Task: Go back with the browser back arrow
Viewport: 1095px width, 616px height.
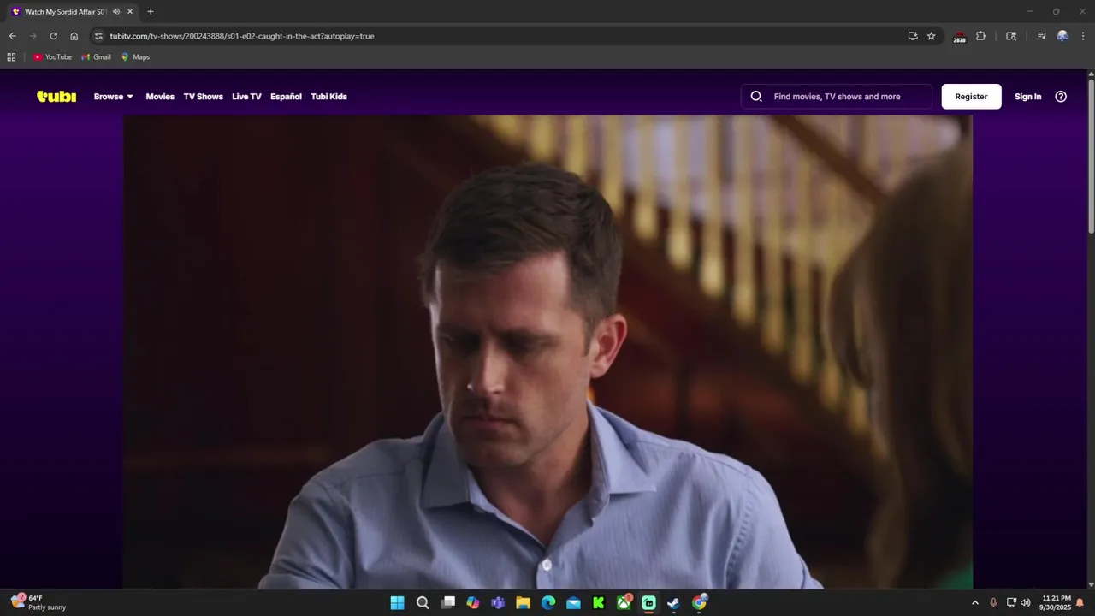Action: pyautogui.click(x=12, y=36)
